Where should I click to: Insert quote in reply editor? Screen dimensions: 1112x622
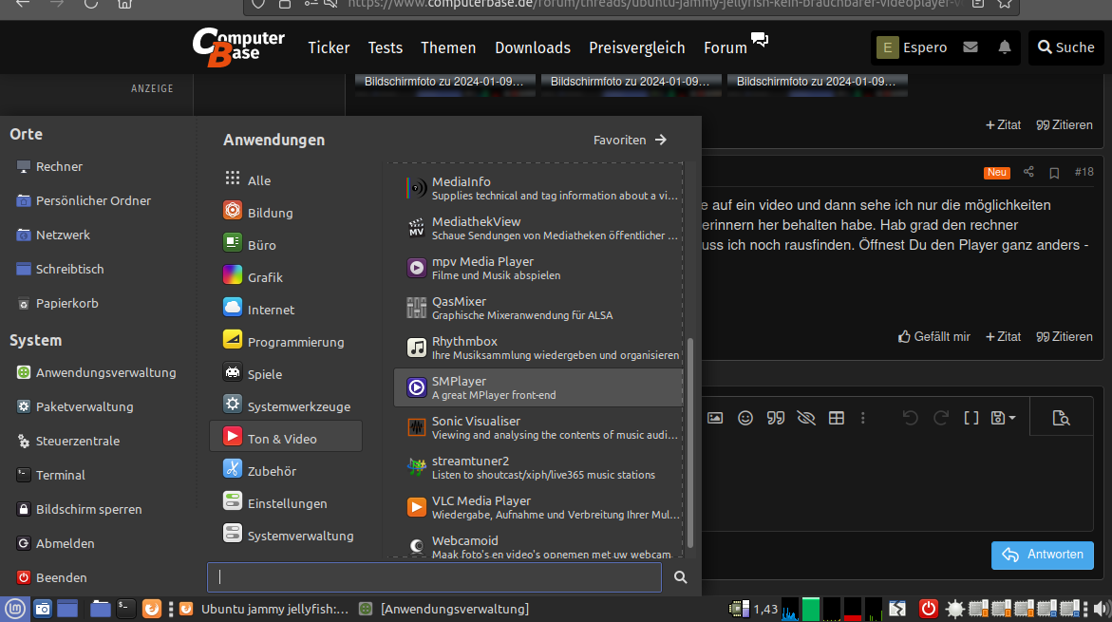(776, 418)
